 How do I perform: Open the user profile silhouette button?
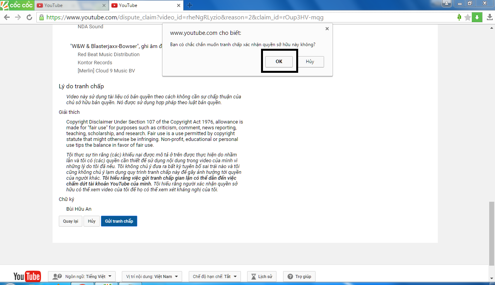pos(447,3)
